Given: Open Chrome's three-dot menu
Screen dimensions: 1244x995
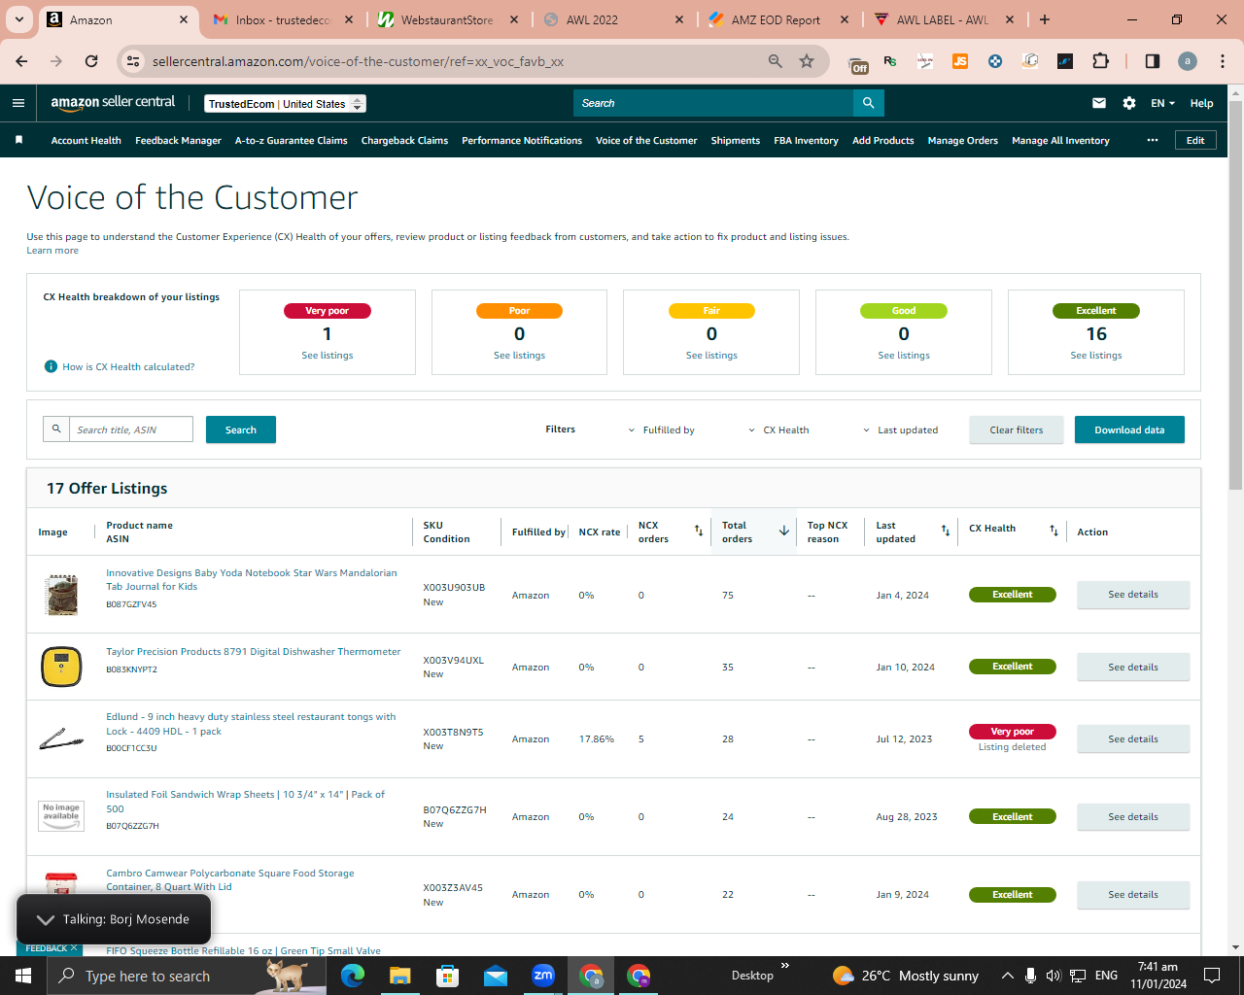Looking at the screenshot, I should click(1223, 61).
